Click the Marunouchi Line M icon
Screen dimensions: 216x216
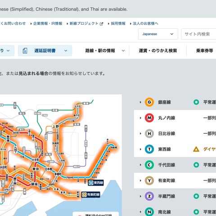[x=149, y=118]
